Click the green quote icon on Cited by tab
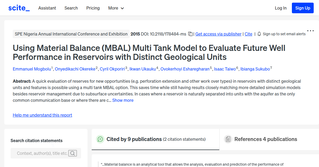This screenshot has width=319, height=167. pos(100,139)
